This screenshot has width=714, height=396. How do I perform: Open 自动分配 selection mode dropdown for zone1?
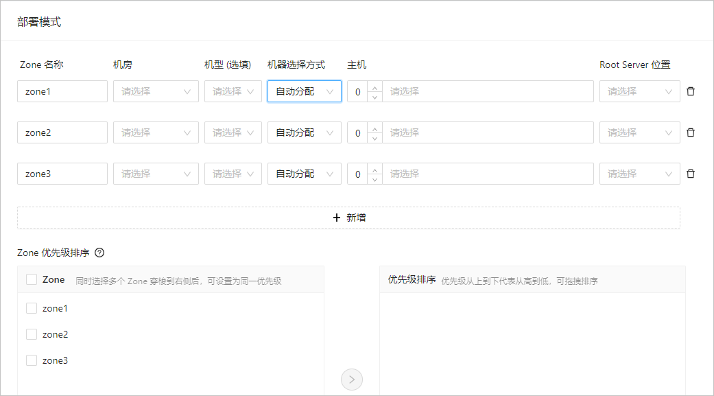pyautogui.click(x=304, y=91)
